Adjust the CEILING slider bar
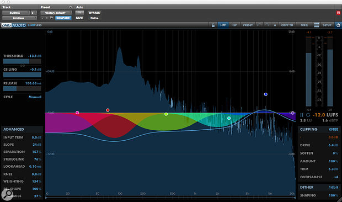 pyautogui.click(x=22, y=75)
